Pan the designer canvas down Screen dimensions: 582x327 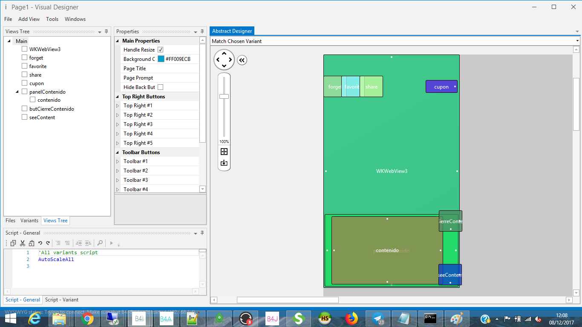pyautogui.click(x=224, y=66)
